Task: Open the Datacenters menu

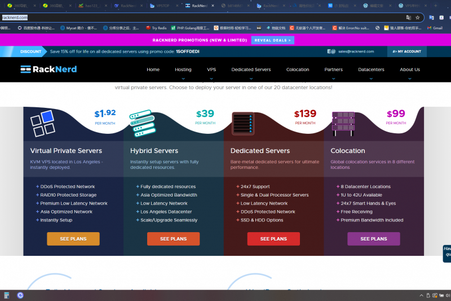Action: click(x=371, y=69)
